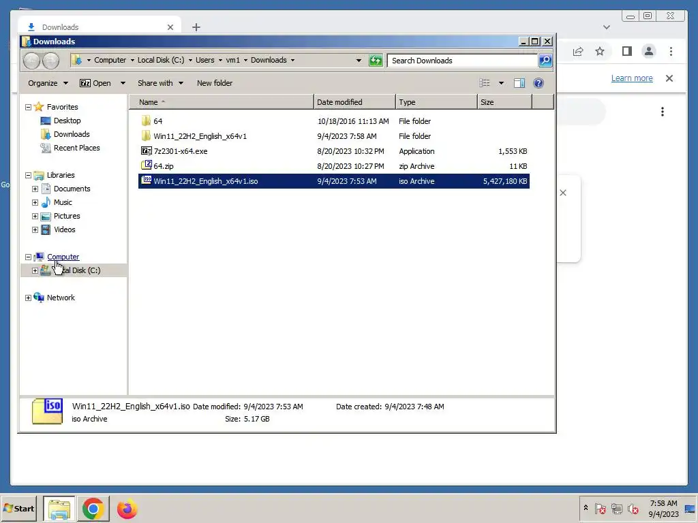Click the magnifier search icon in Explorer
Screen dimensions: 698x523
tap(545, 61)
